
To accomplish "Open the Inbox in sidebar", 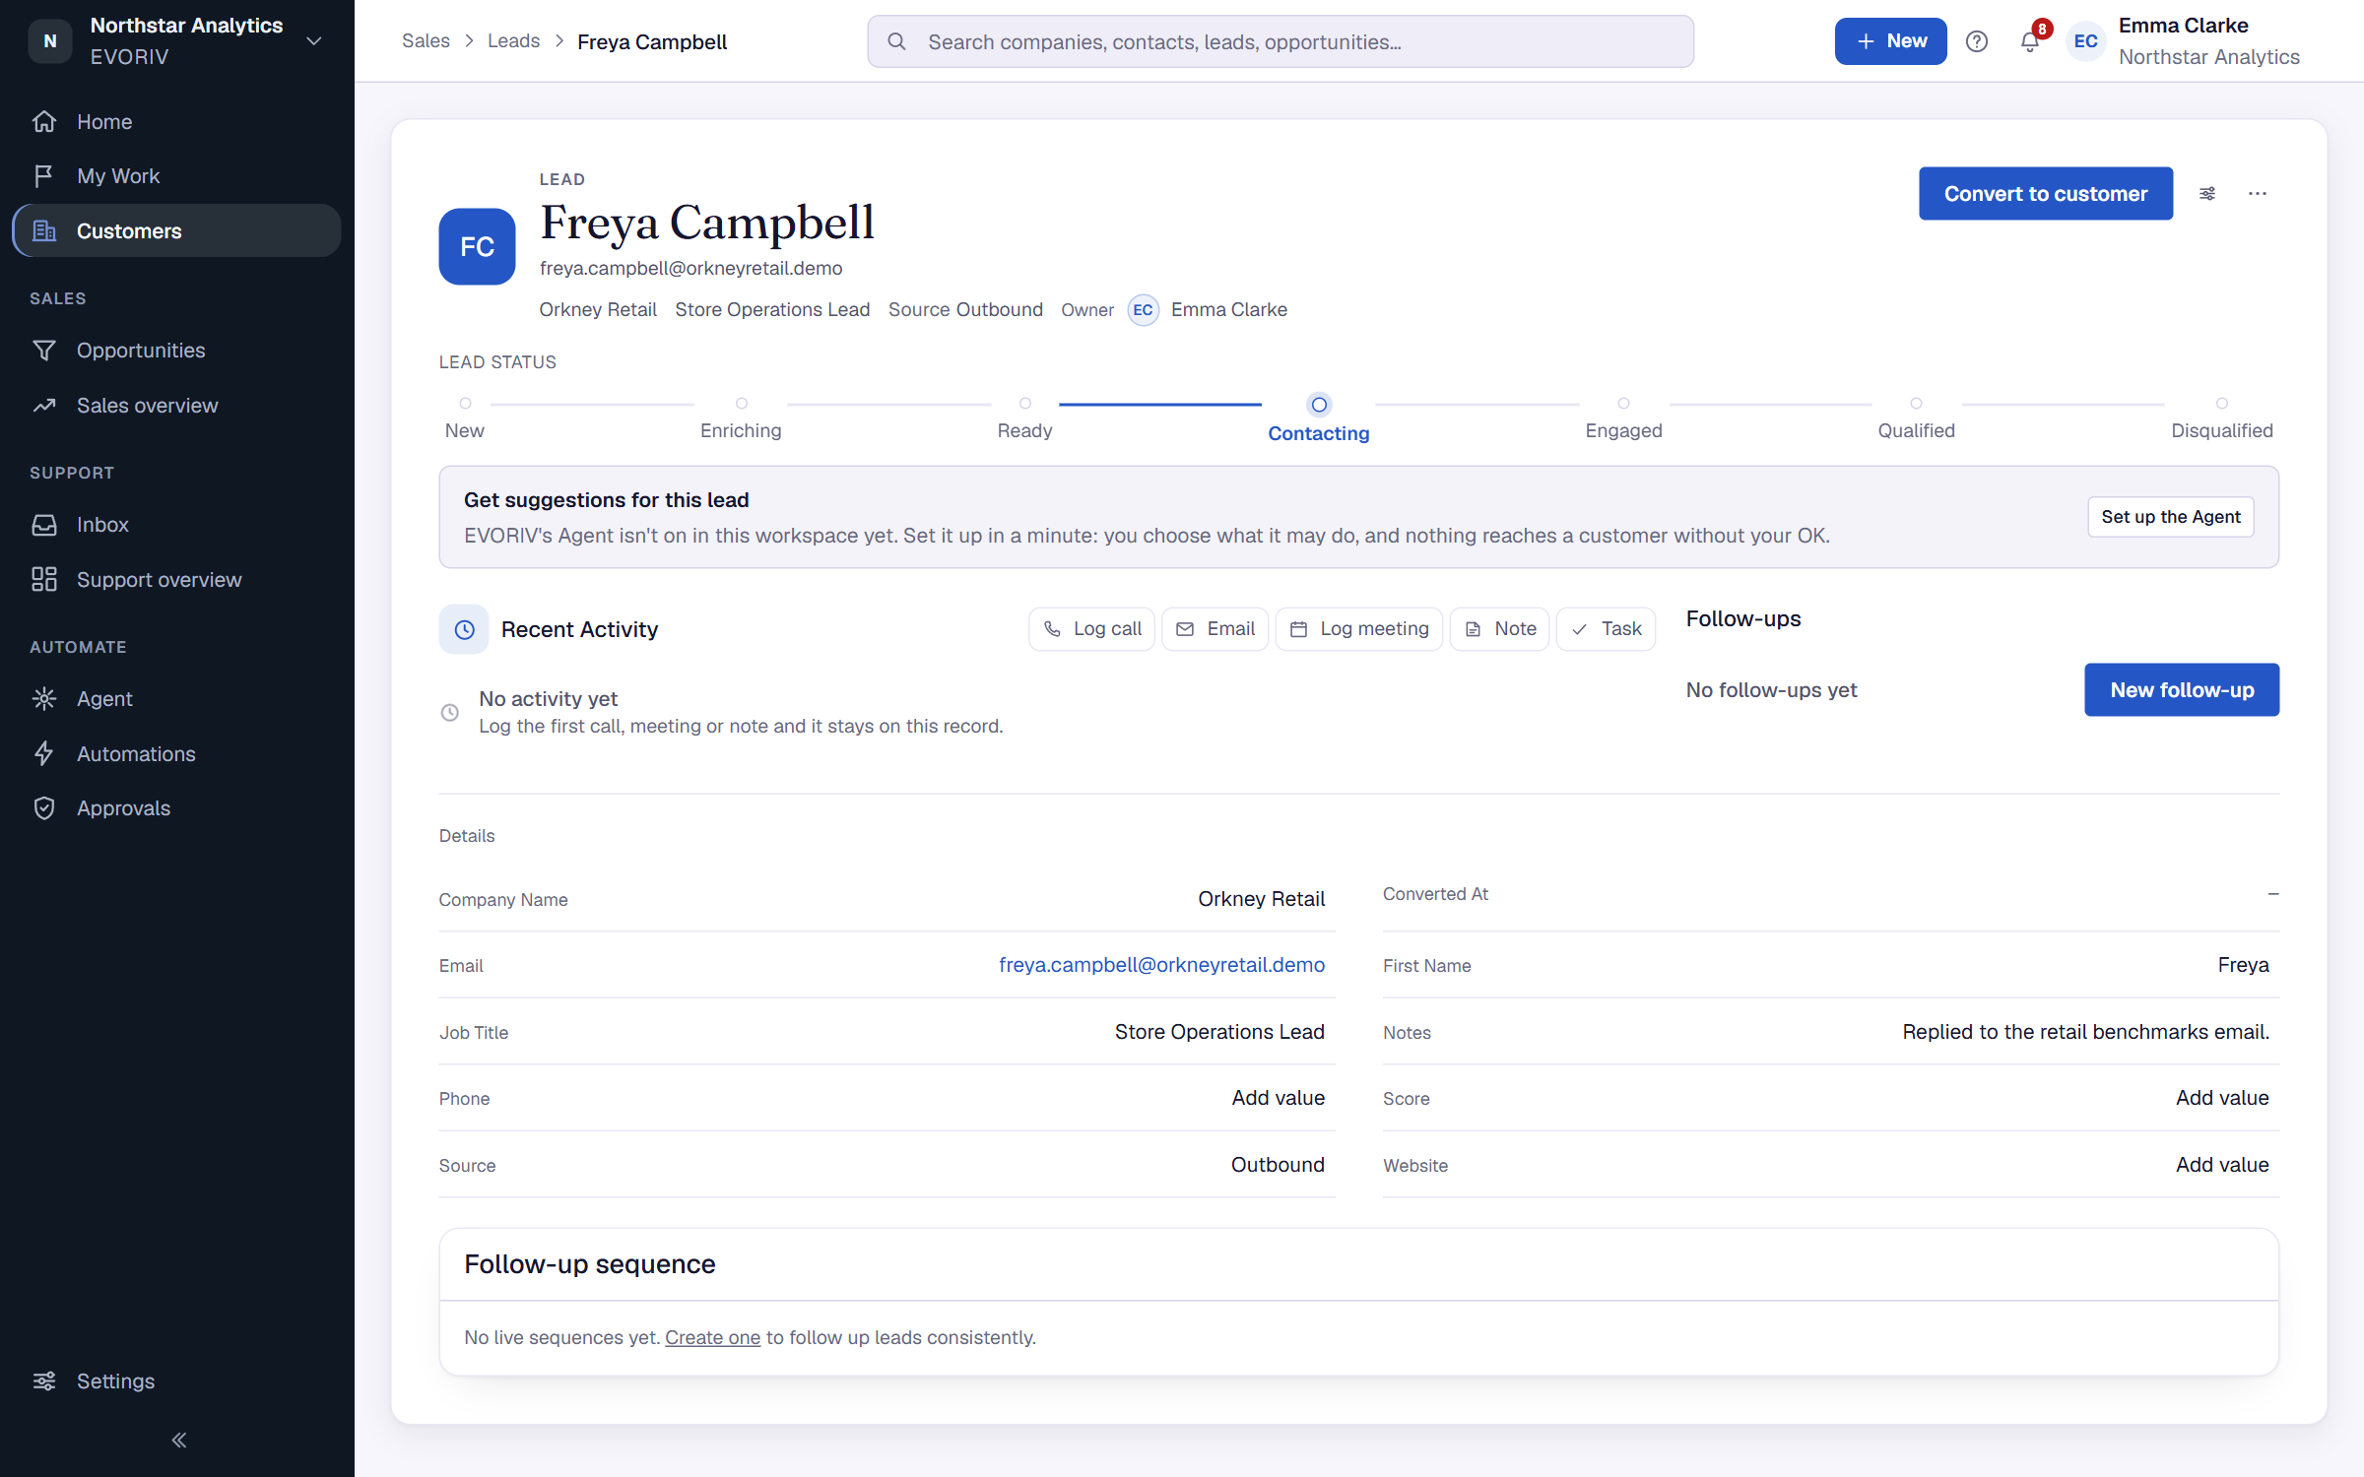I will [x=177, y=524].
